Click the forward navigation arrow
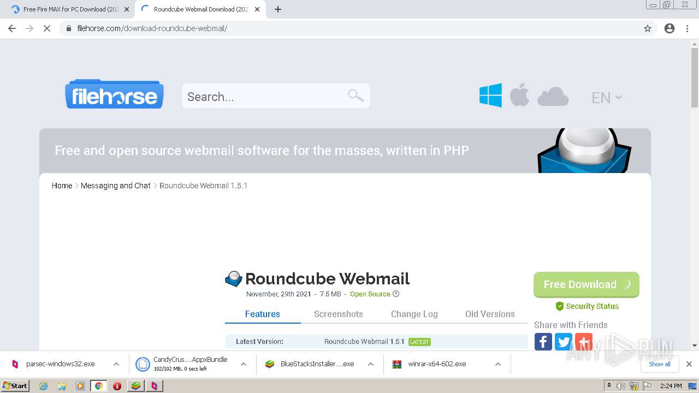The height and width of the screenshot is (393, 699). pyautogui.click(x=29, y=28)
